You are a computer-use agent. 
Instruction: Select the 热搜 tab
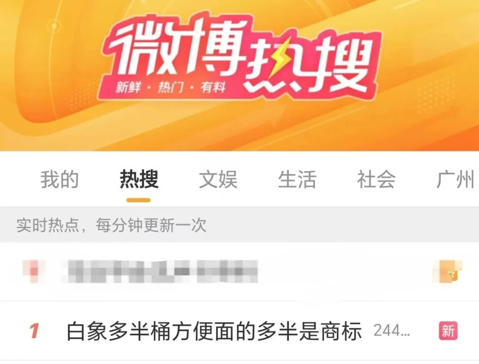coord(139,179)
